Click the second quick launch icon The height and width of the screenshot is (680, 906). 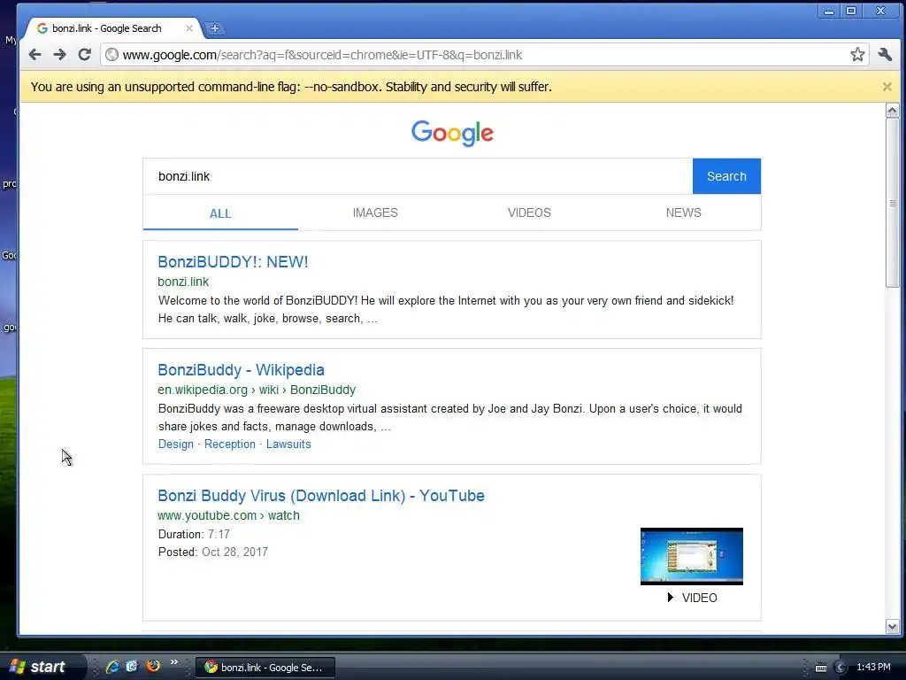tap(132, 667)
